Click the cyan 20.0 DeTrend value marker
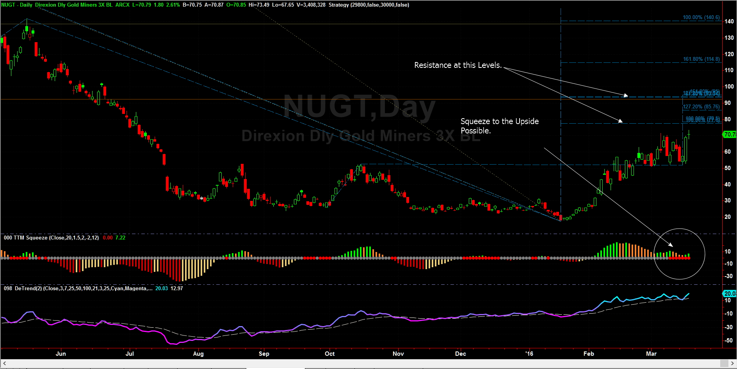The image size is (737, 369). (729, 293)
